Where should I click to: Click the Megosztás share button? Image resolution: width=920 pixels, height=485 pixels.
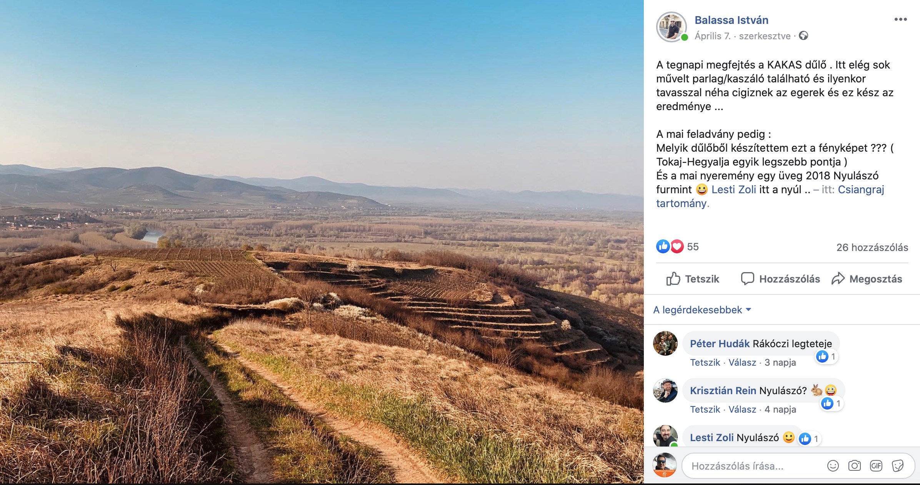(867, 279)
